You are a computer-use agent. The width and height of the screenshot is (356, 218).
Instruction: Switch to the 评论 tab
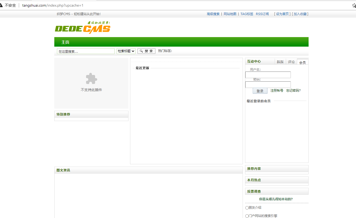[291, 61]
